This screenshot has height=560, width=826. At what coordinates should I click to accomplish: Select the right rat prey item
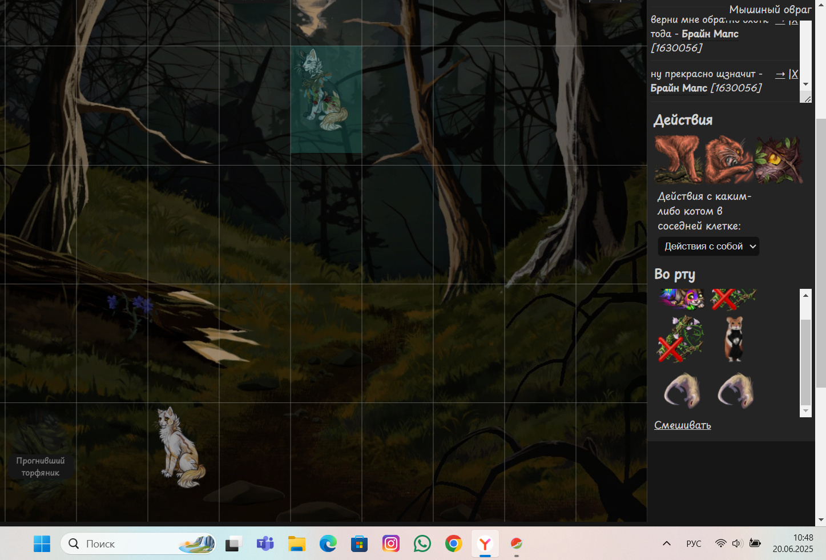coord(735,390)
